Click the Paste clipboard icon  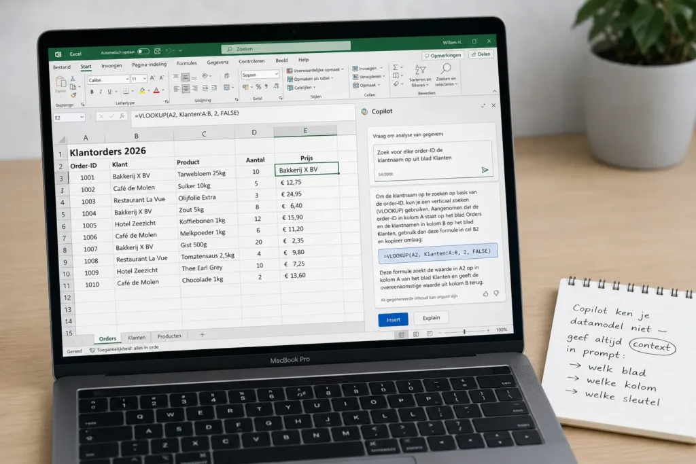tap(60, 81)
